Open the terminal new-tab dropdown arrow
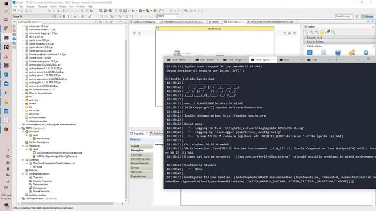Screen dimensions: 376x211 (343, 60)
